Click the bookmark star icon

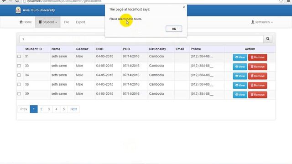[x=281, y=1]
